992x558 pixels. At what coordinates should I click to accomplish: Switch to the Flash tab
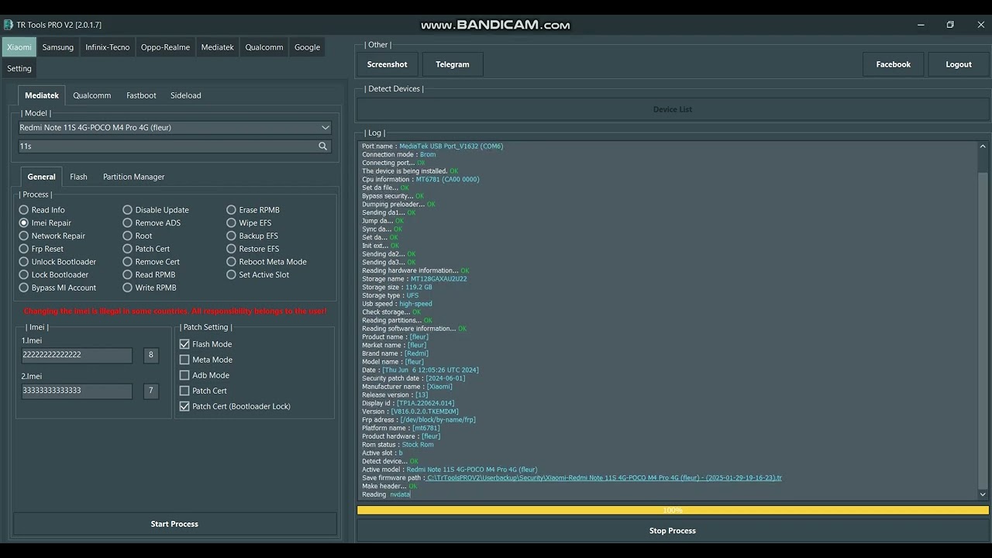pos(78,177)
